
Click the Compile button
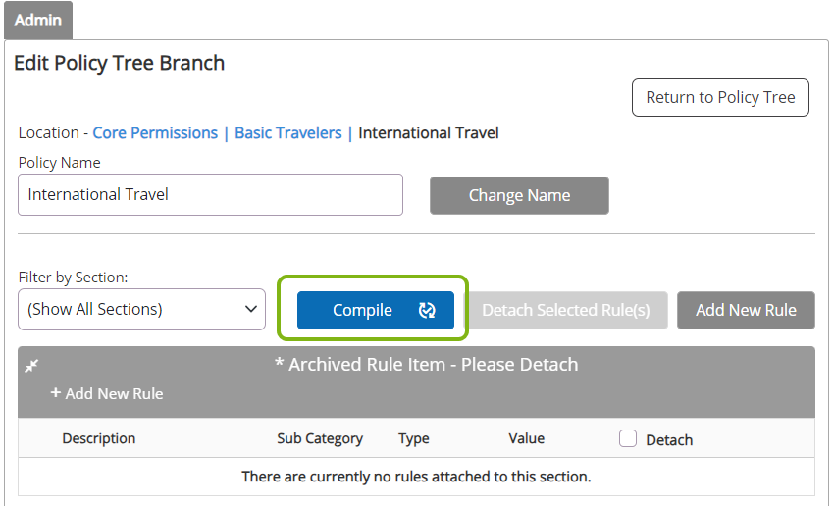tap(376, 310)
